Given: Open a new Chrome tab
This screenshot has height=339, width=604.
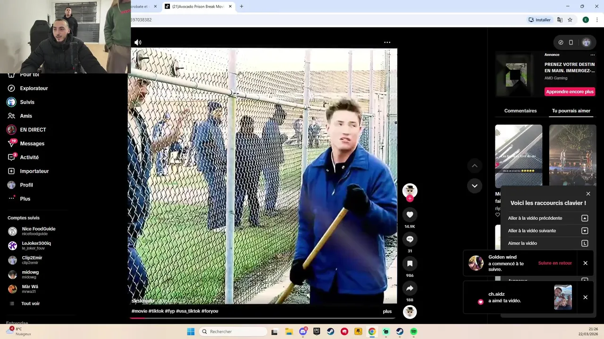Looking at the screenshot, I should coord(242,6).
